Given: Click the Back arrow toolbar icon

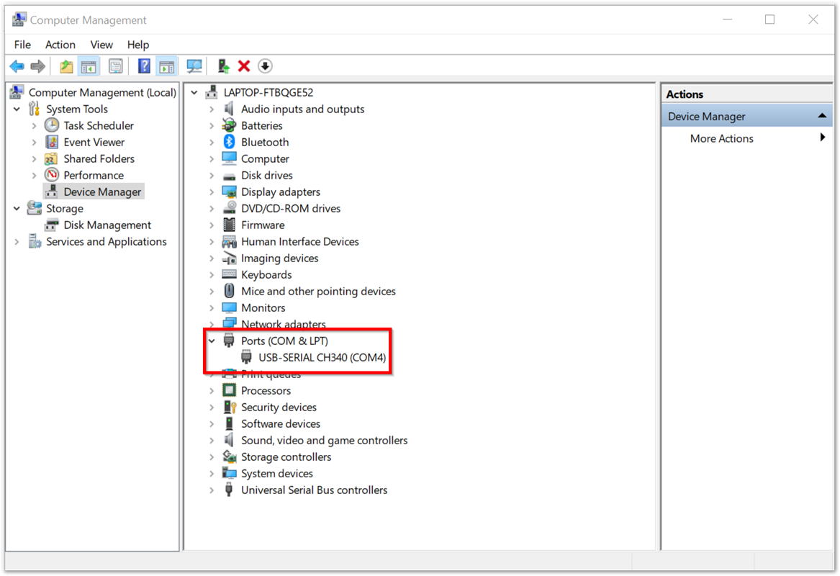Looking at the screenshot, I should click(x=17, y=66).
